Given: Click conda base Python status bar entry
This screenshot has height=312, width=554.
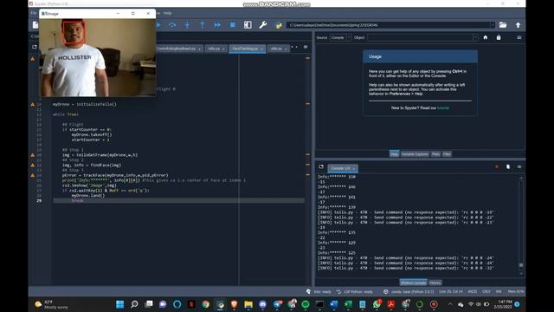Looking at the screenshot, I should [409, 292].
